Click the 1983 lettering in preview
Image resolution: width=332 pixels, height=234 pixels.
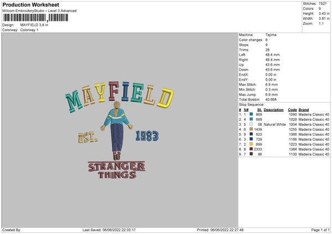point(147,136)
